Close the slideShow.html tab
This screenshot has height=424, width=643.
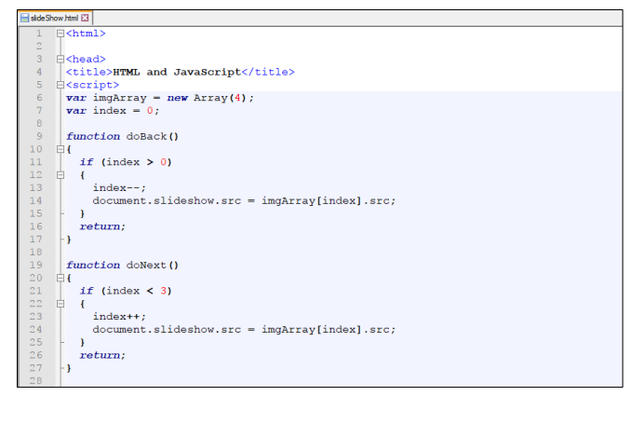pos(85,18)
